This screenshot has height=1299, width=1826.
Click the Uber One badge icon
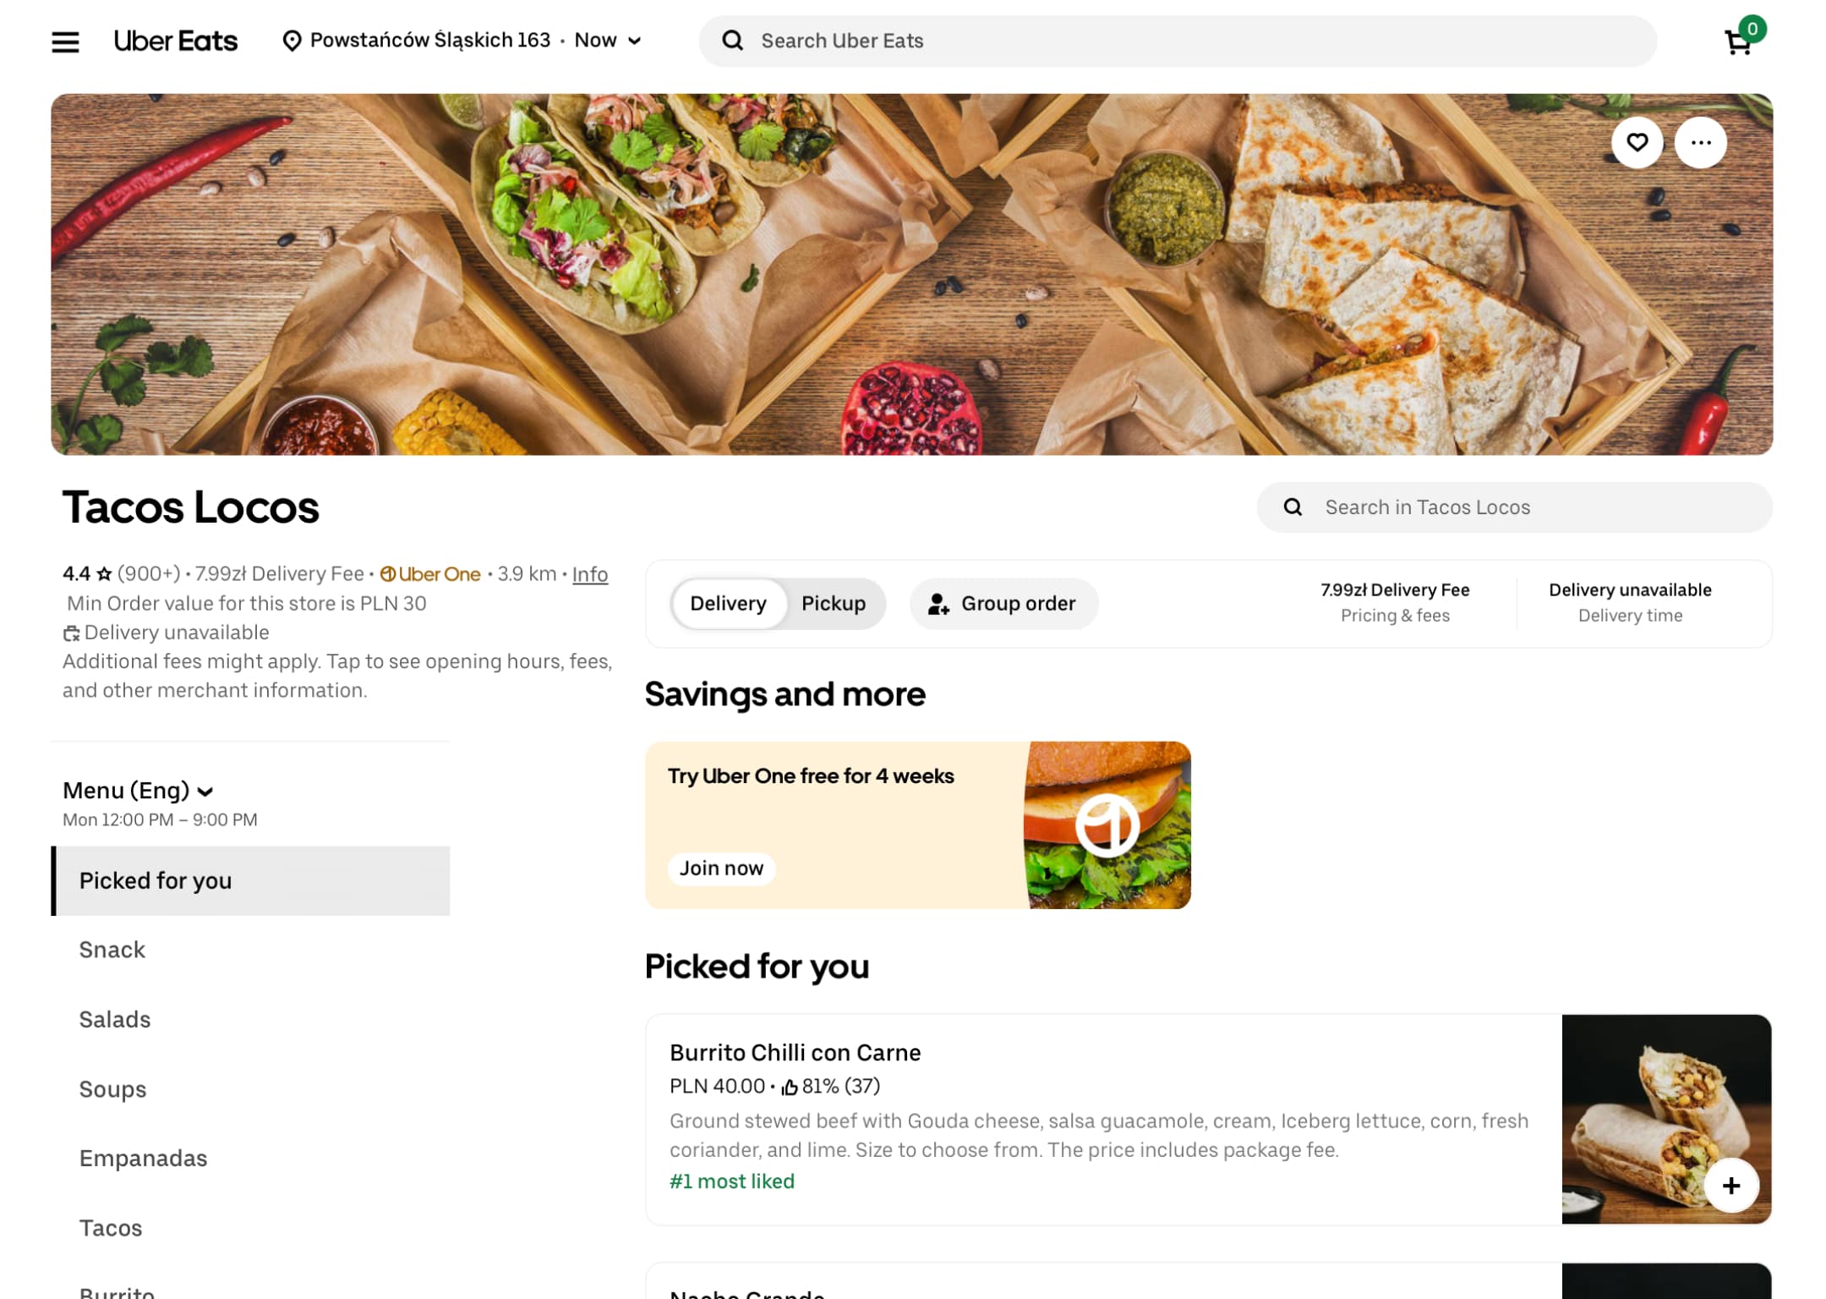388,574
